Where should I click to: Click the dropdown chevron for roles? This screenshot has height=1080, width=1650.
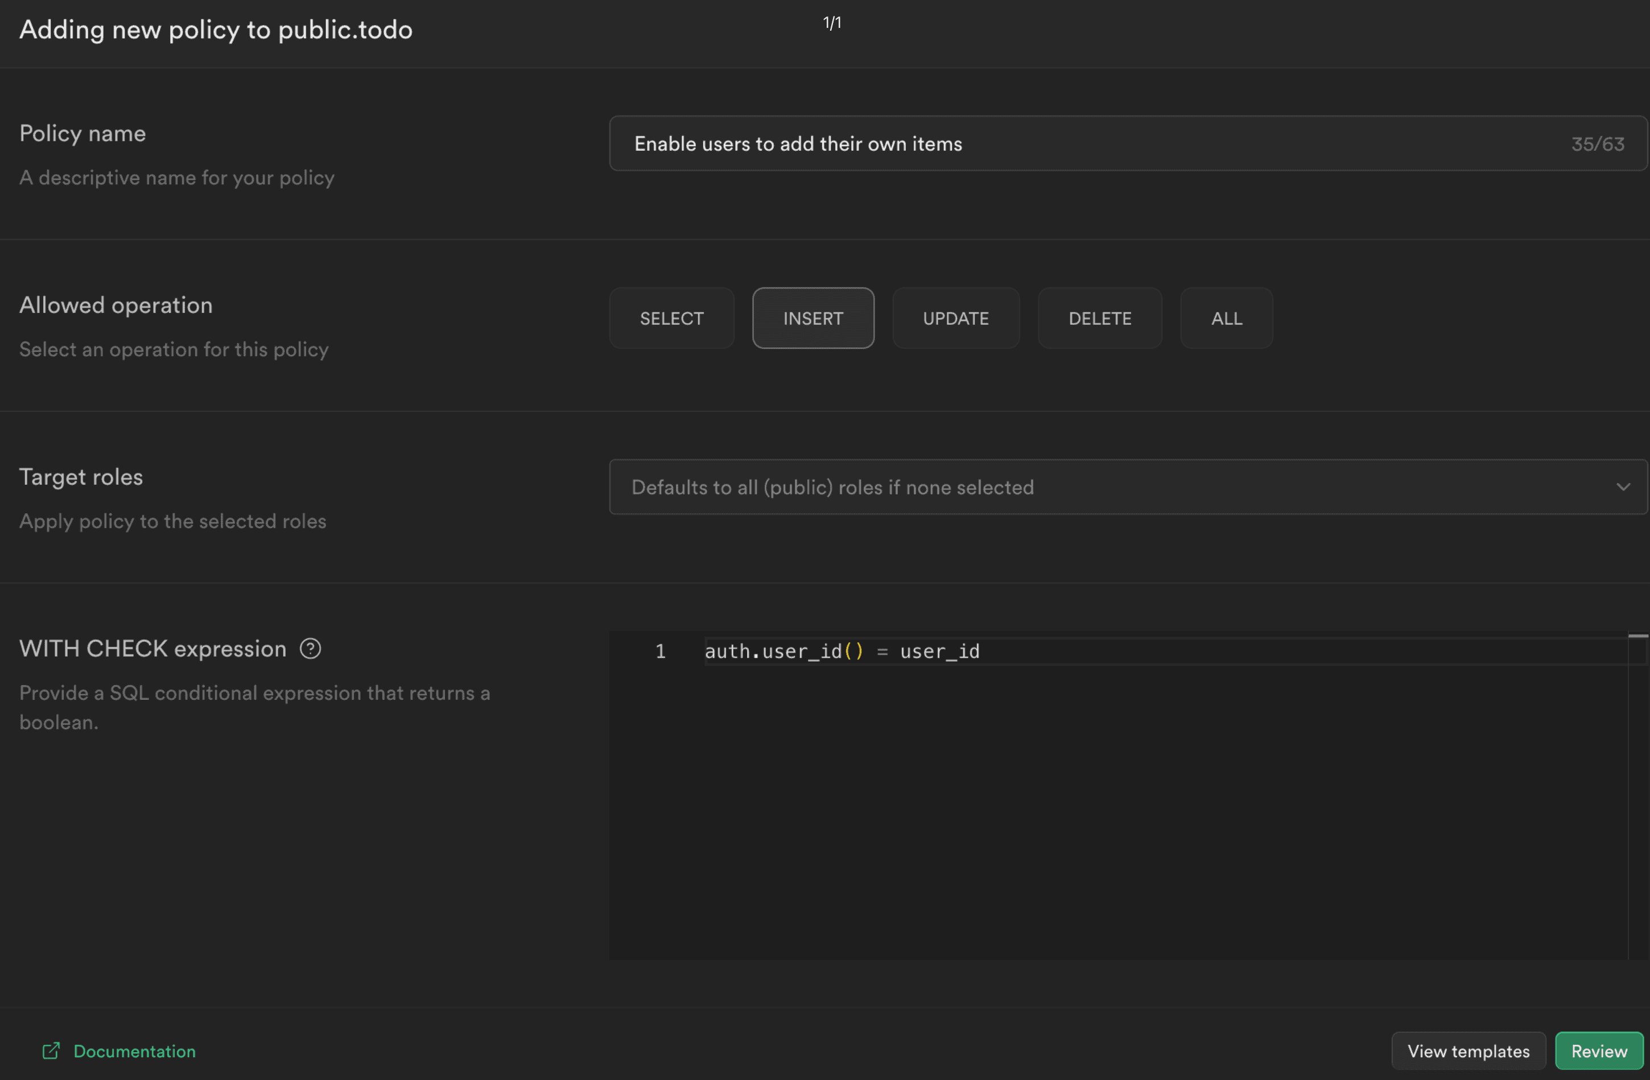coord(1623,487)
